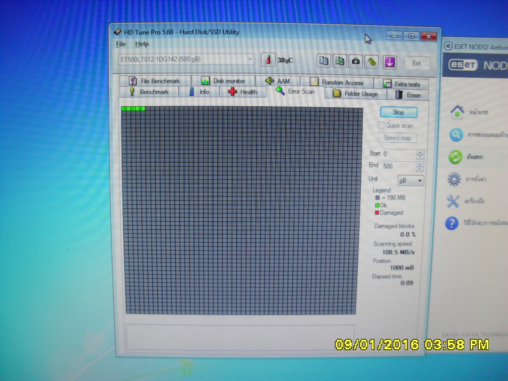Click the Start value input field
The image size is (508, 381).
tap(399, 154)
